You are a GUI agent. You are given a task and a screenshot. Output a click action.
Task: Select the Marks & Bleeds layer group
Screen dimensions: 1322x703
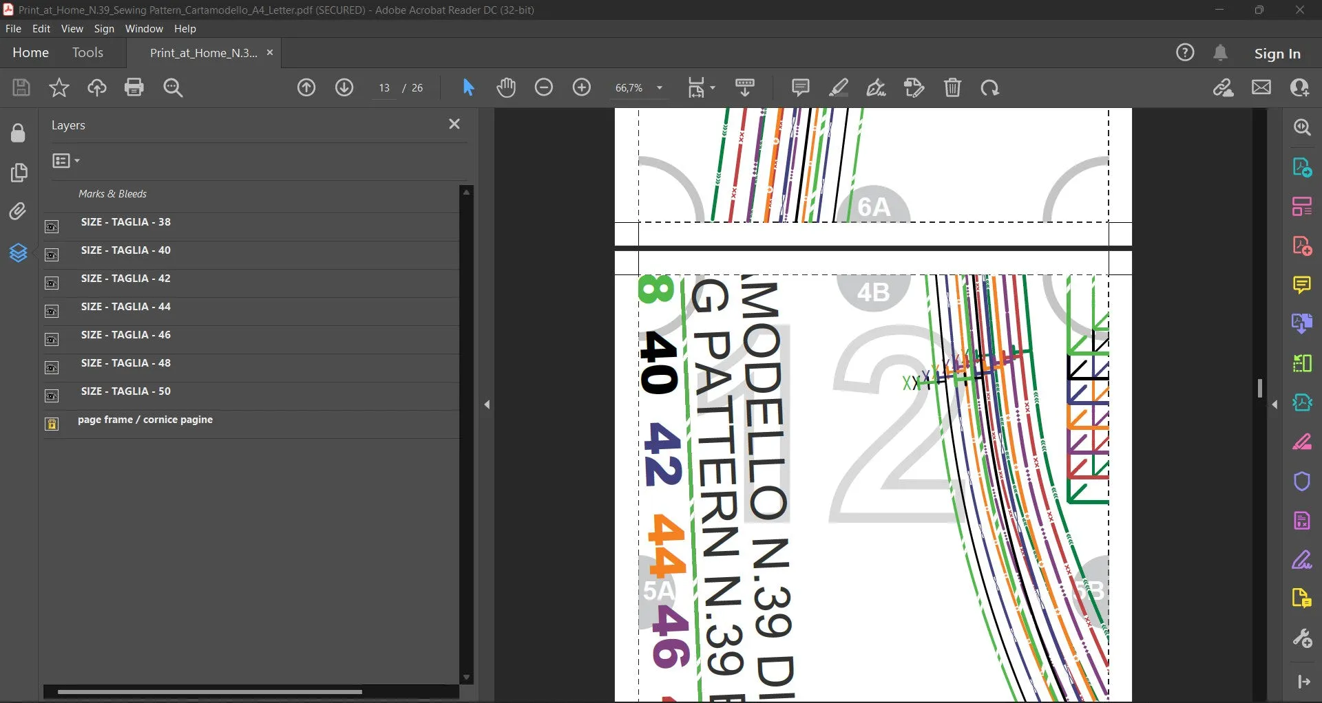pyautogui.click(x=112, y=194)
